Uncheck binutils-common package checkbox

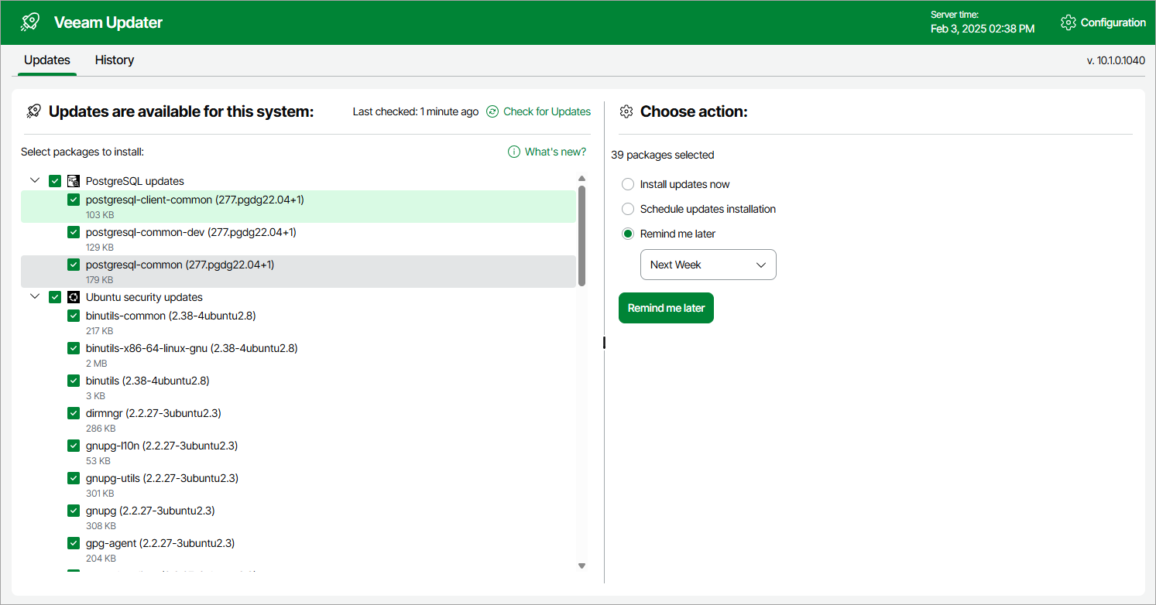point(74,316)
